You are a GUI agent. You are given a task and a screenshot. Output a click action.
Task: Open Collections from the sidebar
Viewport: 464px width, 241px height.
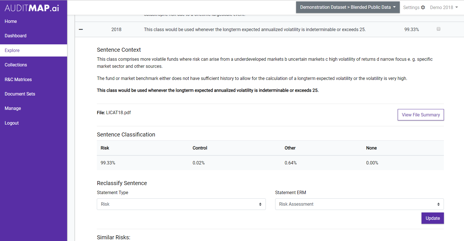click(x=16, y=65)
